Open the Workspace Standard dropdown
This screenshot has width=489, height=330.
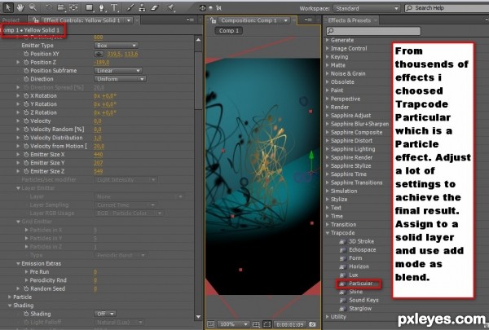(x=367, y=8)
